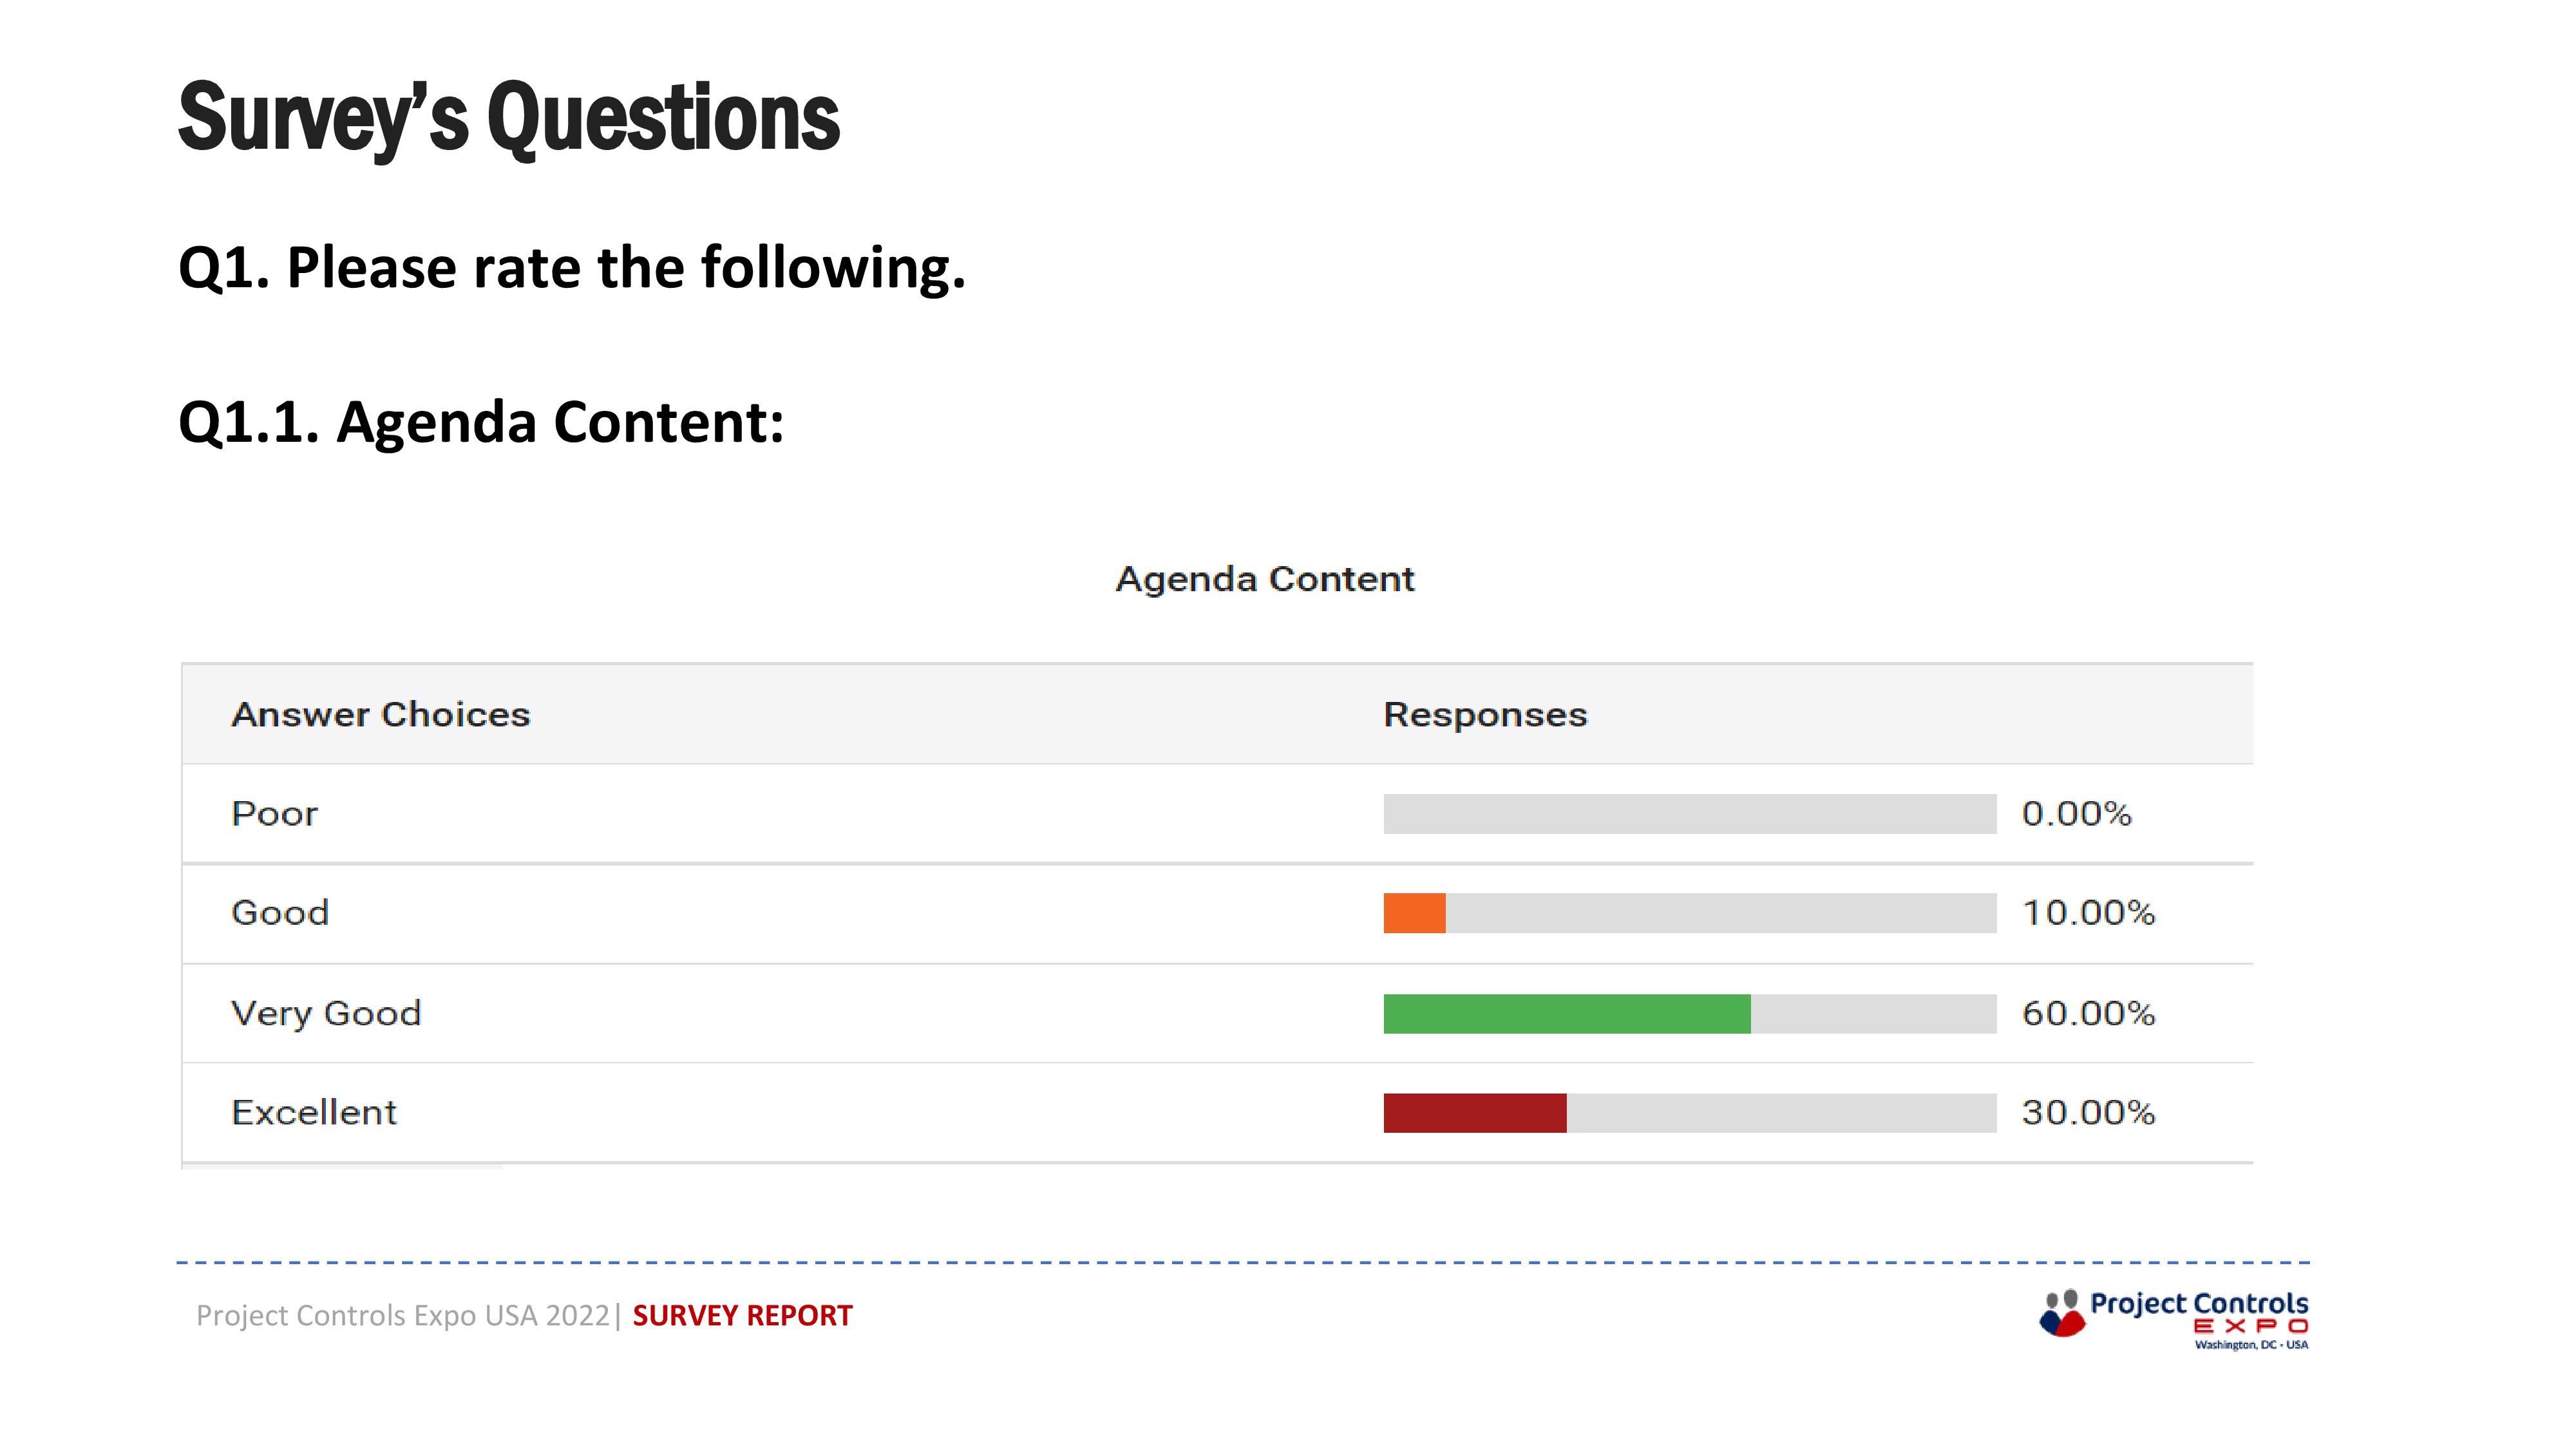Click the Excellent answer row label
This screenshot has width=2576, height=1449.
click(x=314, y=1113)
